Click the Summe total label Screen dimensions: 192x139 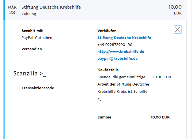pyautogui.click(x=104, y=117)
